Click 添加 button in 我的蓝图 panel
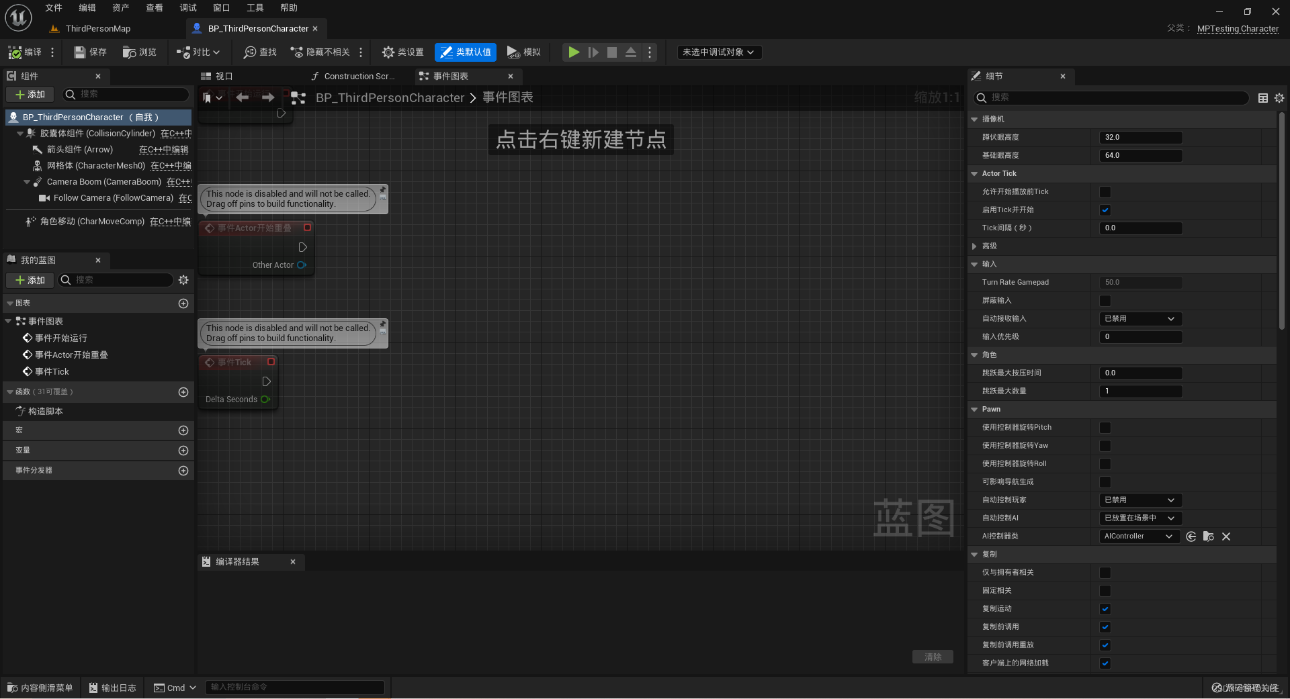Image resolution: width=1290 pixels, height=699 pixels. (x=30, y=280)
